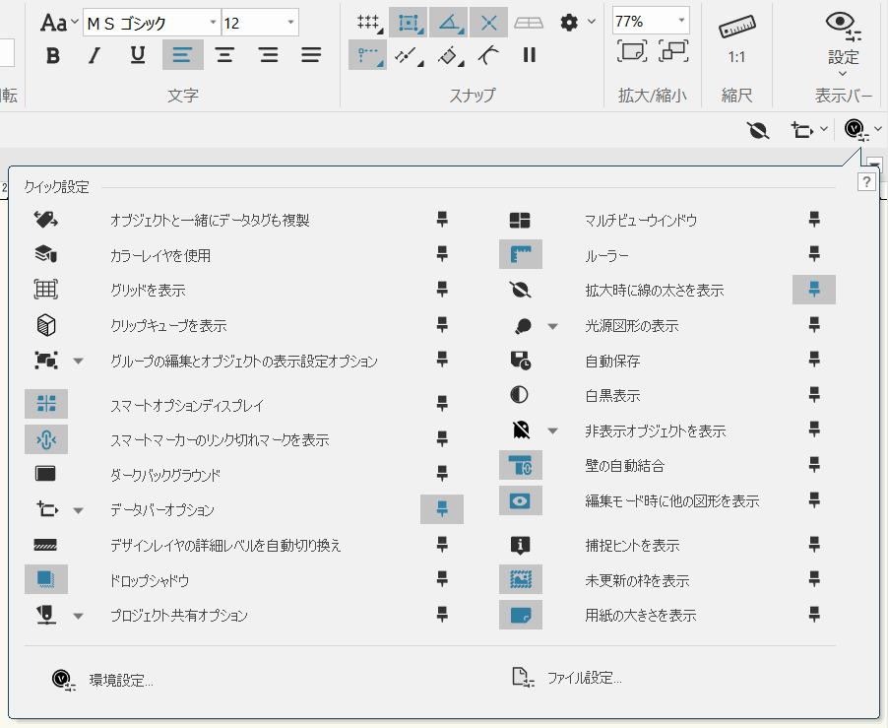Click the data bar options icon in list
Screen dimensions: 888x728
[x=47, y=509]
